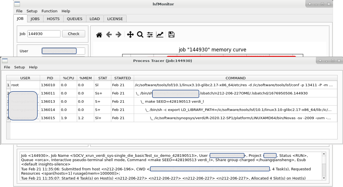Open the HOSTS tab
This screenshot has height=187, width=343.
[x=53, y=19]
